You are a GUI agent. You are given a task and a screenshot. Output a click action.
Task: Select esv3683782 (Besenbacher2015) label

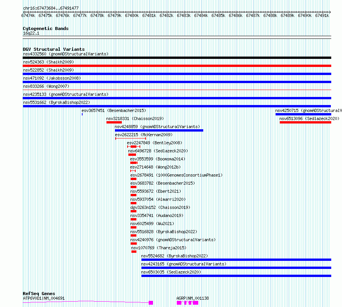[x=163, y=183]
